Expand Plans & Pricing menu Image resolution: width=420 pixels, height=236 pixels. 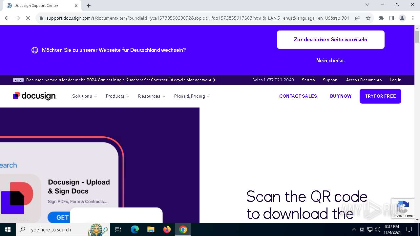pos(192,96)
